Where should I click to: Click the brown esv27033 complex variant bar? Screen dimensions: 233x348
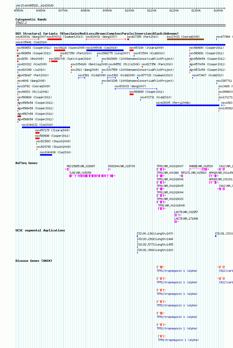coord(185,39)
